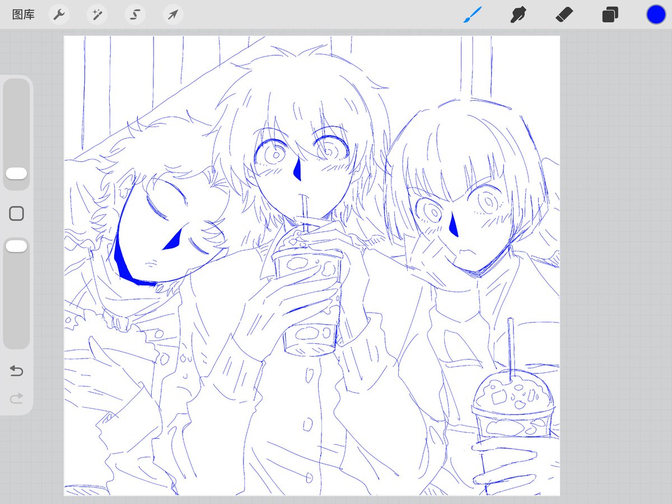Click the brush opacity slider handle
The image size is (672, 504).
pyautogui.click(x=16, y=246)
